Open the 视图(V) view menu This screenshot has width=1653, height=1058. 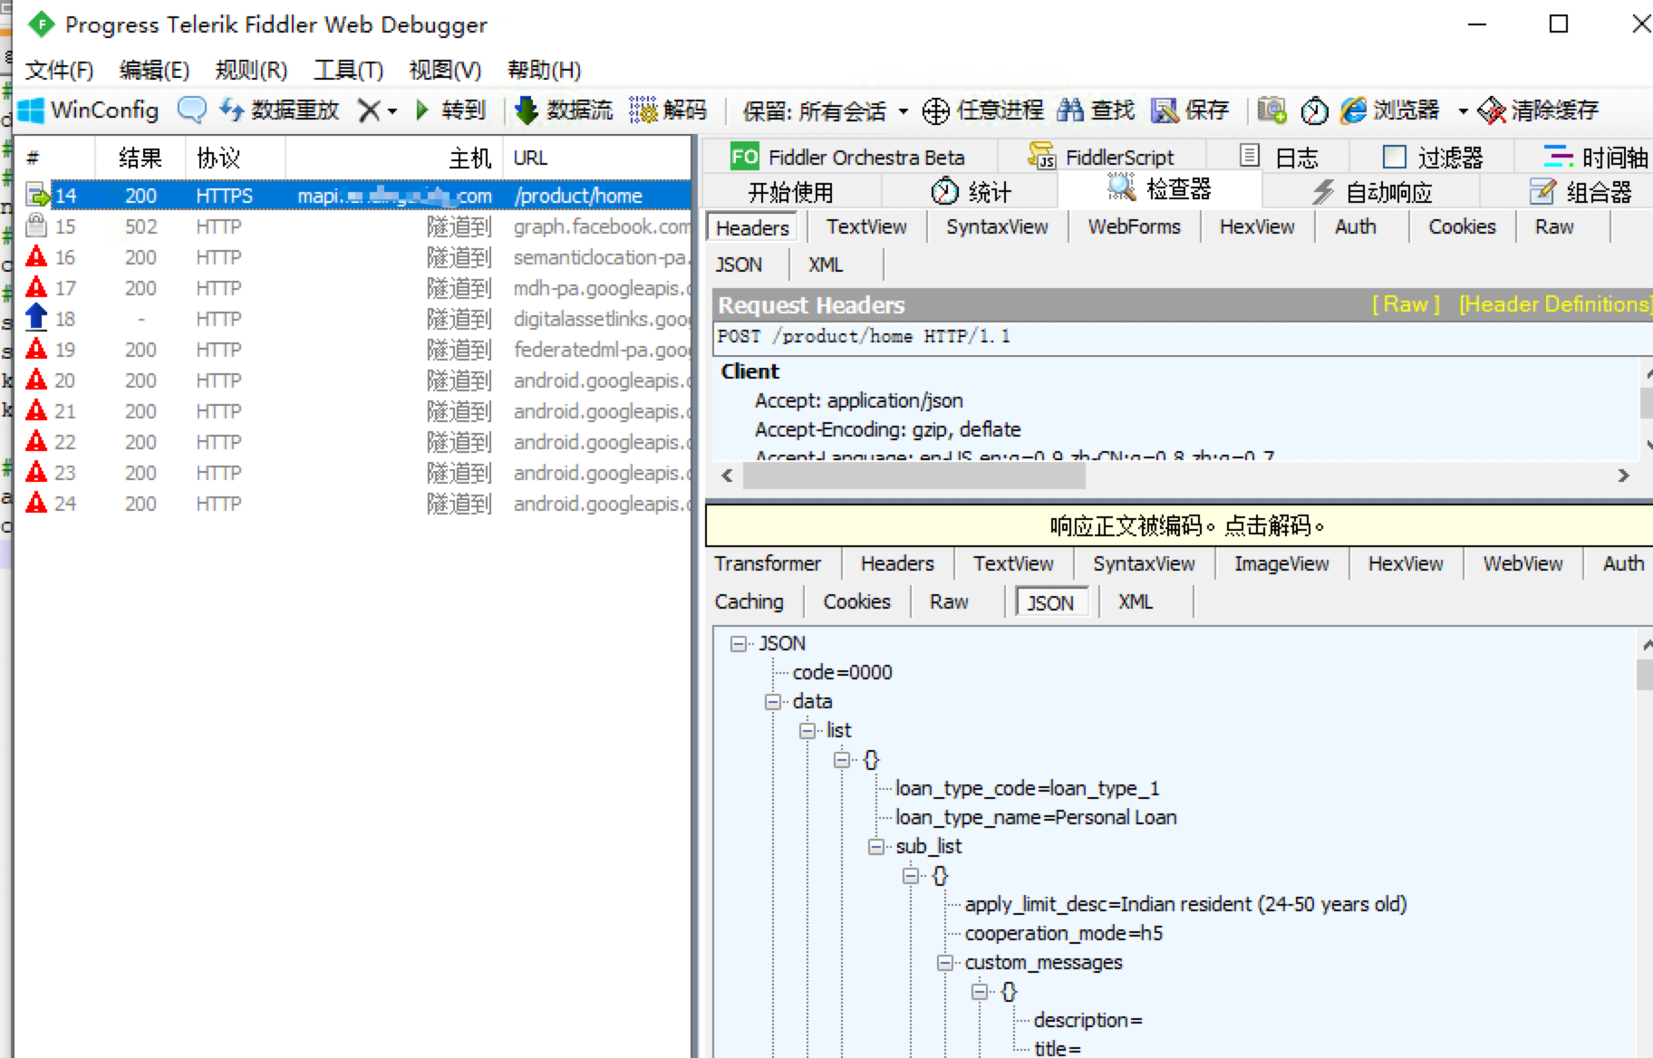[x=445, y=70]
